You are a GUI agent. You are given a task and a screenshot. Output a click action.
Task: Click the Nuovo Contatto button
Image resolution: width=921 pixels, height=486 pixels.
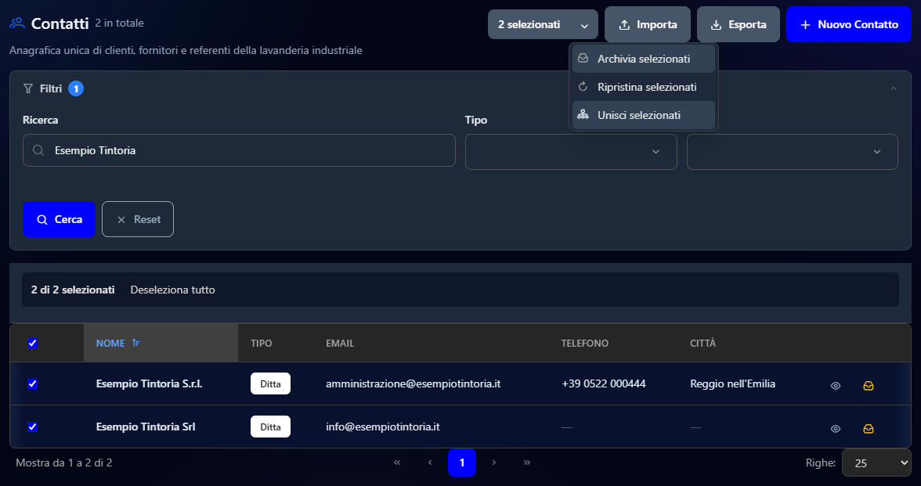pos(849,24)
